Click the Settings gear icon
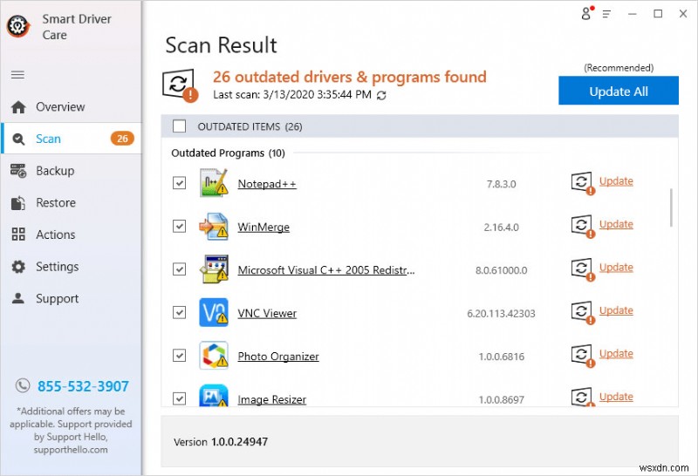The image size is (698, 476). (18, 267)
